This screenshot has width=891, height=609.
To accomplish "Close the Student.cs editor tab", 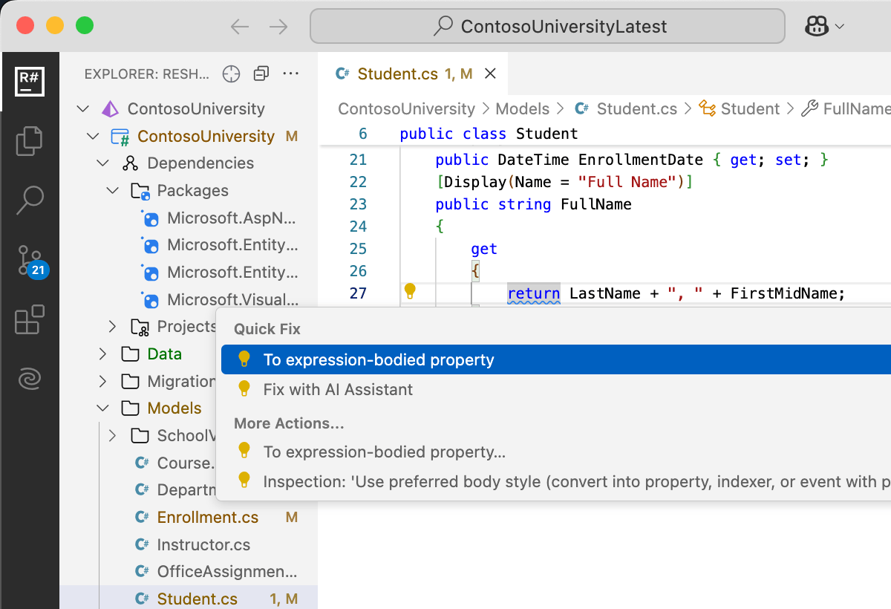I will coord(490,74).
